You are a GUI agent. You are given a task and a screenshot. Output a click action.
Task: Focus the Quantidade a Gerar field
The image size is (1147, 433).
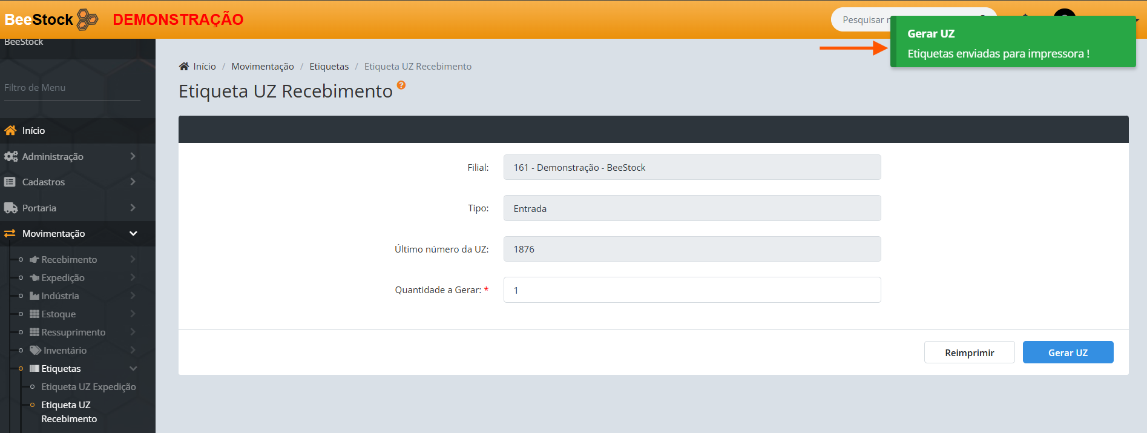692,290
